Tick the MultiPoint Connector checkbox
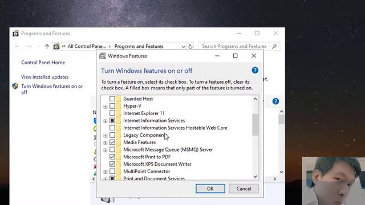365x205 pixels. click(112, 171)
